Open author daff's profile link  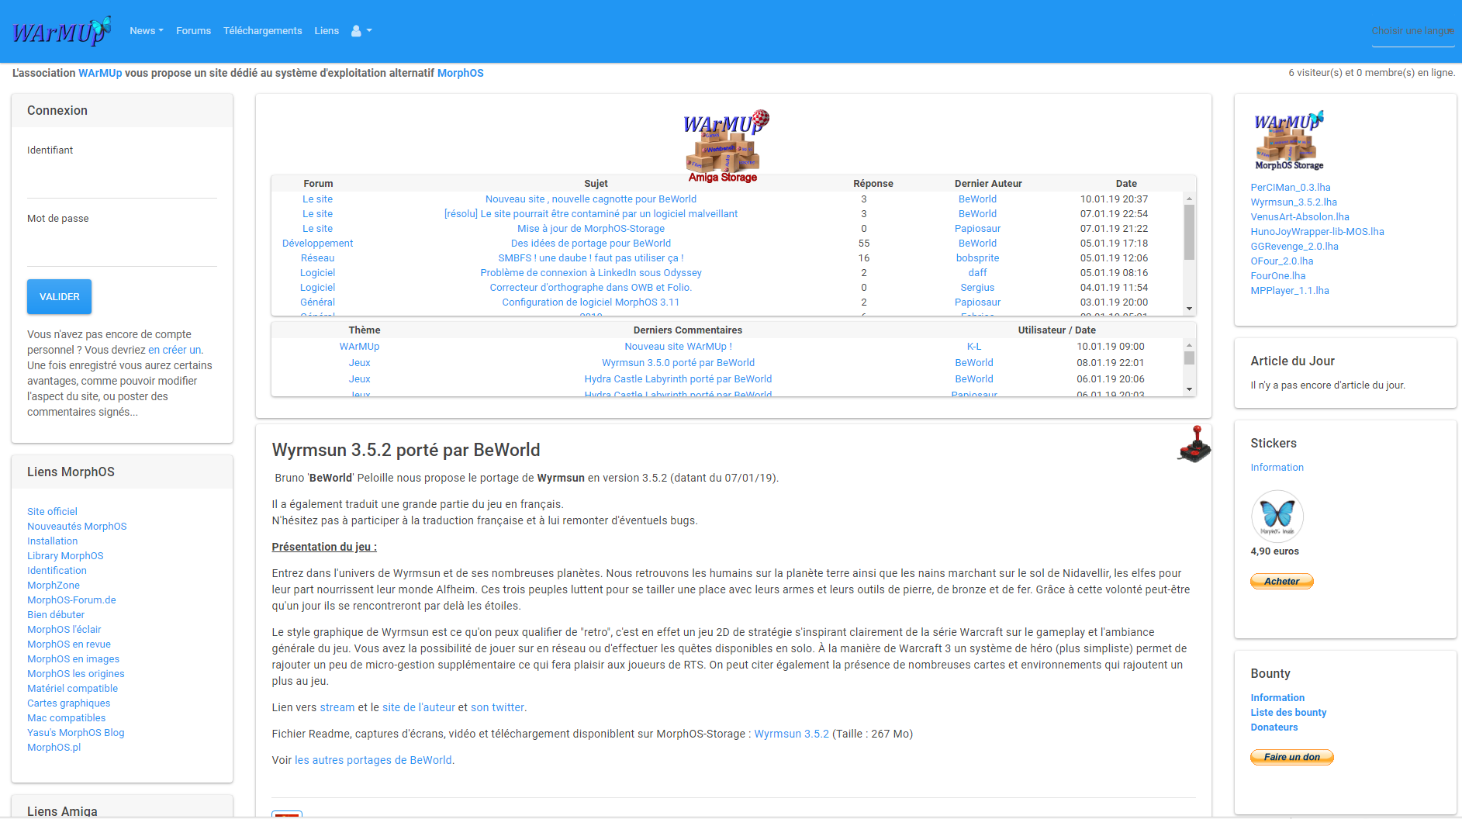(977, 273)
